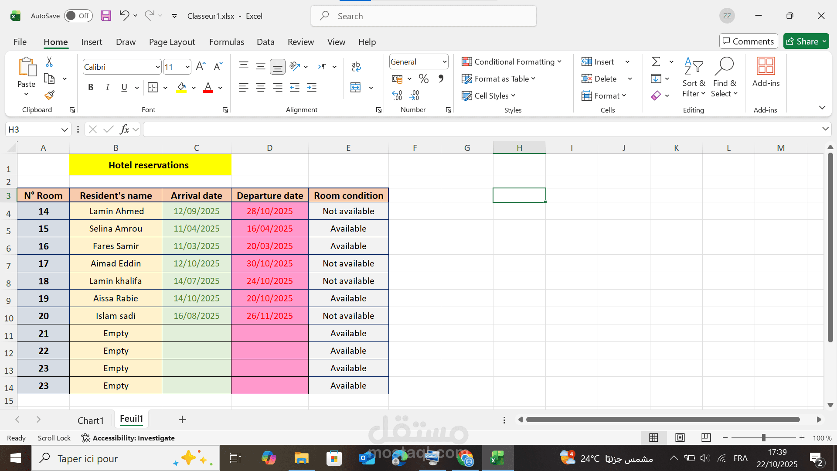Increase font size with the larger A icon
Screen dimensions: 837x471
tap(201, 66)
